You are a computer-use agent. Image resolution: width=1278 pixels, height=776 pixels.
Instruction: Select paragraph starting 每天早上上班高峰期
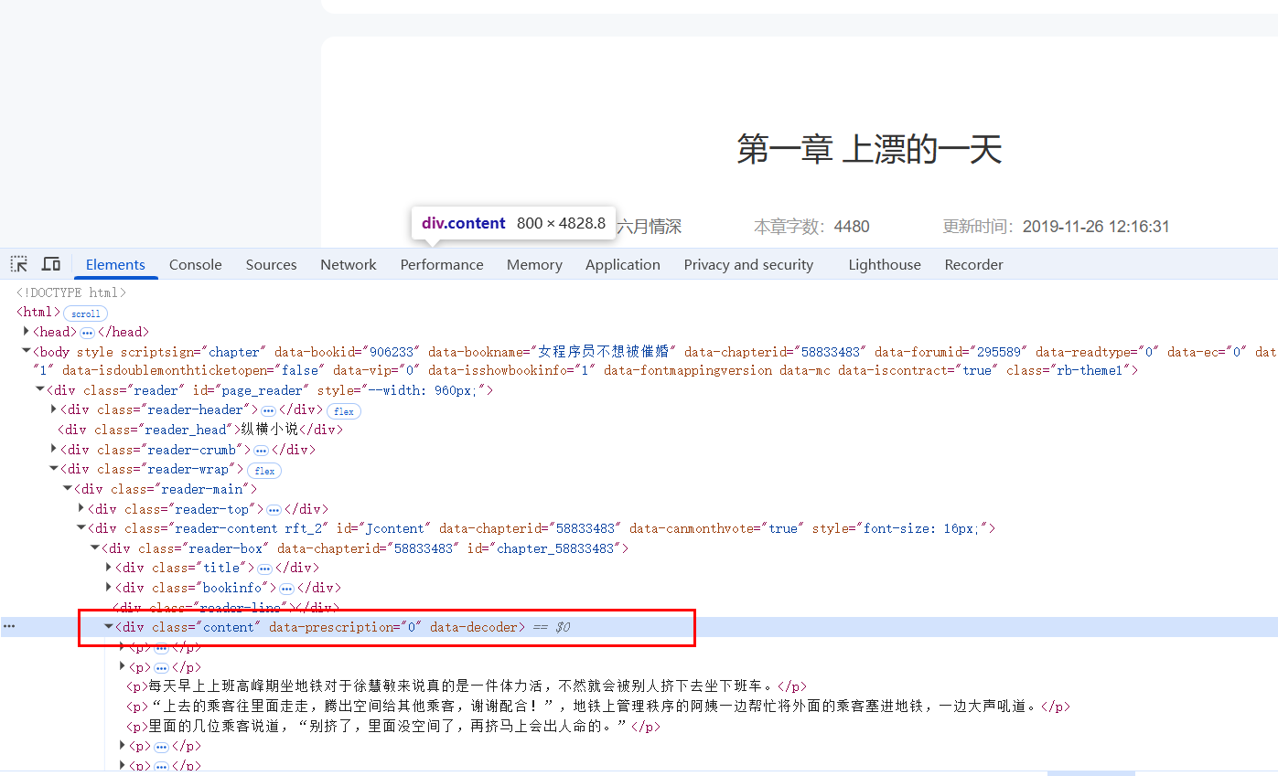pos(466,686)
